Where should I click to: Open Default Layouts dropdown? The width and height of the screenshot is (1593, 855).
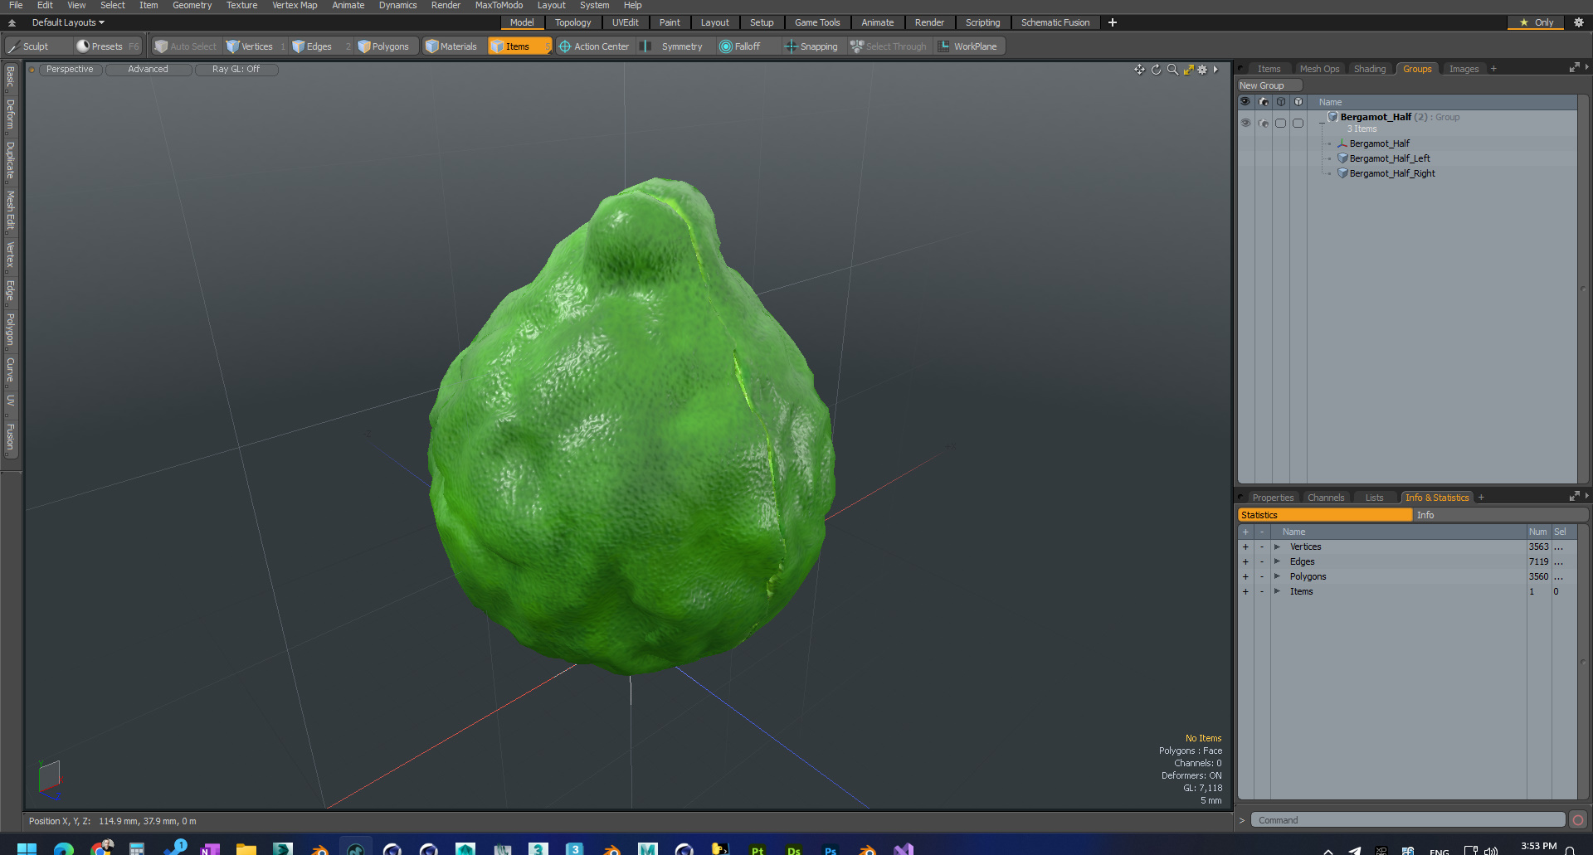click(68, 22)
